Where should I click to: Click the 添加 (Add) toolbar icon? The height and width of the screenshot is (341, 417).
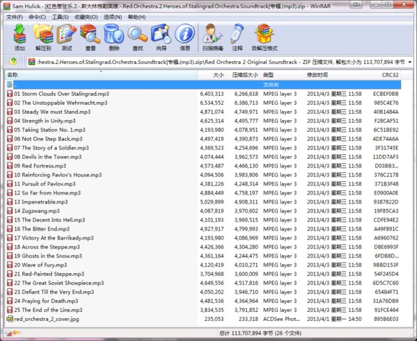[x=19, y=37]
